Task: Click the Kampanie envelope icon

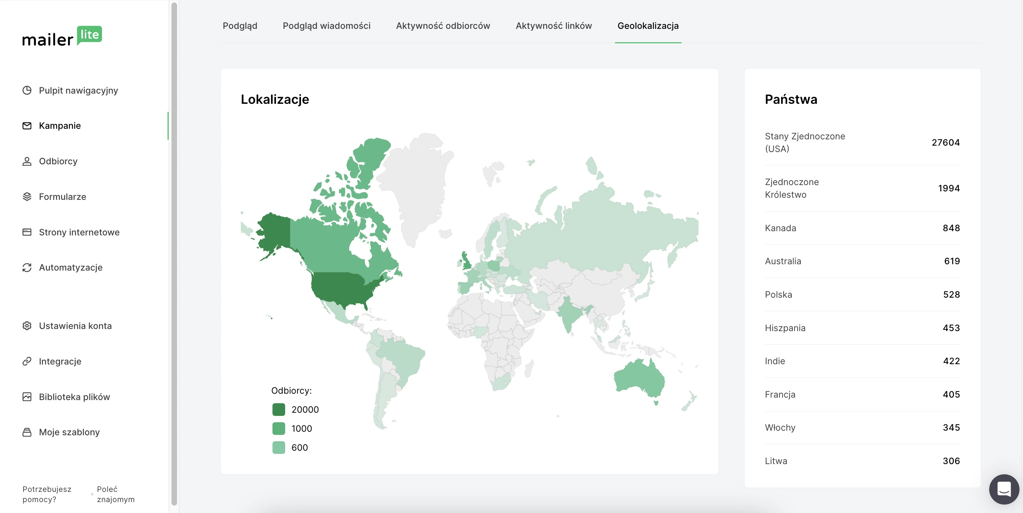Action: [27, 126]
